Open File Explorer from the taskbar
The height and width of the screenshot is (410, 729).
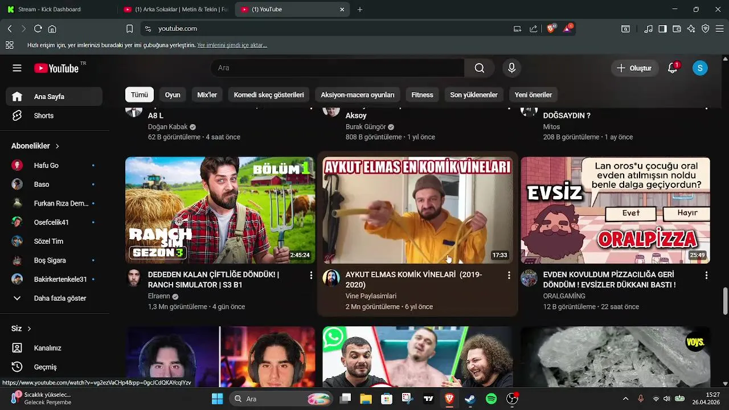click(366, 399)
